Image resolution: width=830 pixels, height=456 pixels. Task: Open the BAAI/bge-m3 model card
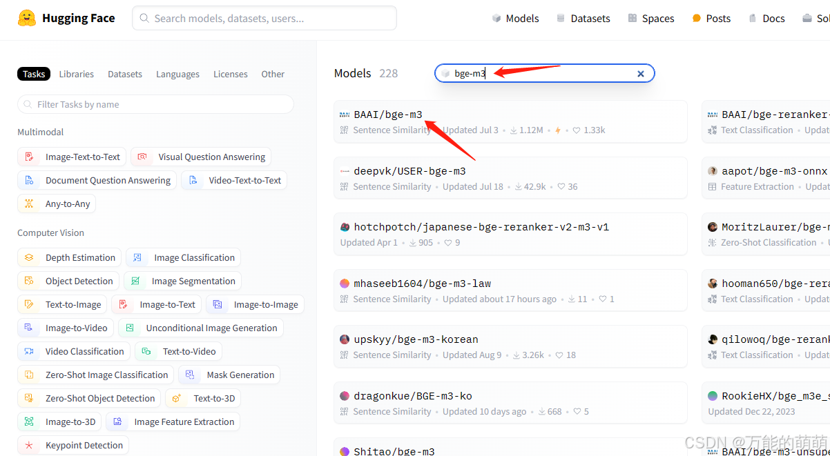(x=510, y=122)
